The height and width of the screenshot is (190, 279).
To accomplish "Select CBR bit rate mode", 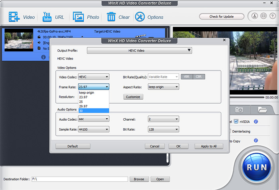I will click(x=199, y=76).
